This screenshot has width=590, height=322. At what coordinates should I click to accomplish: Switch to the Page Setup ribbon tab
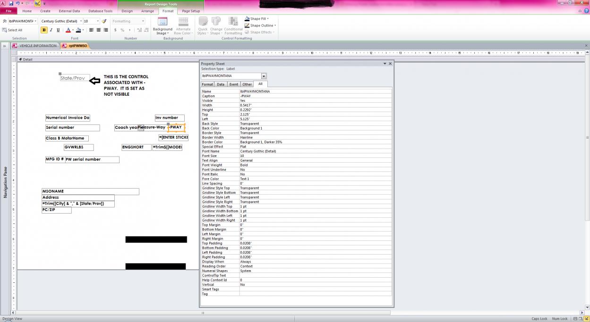[x=191, y=11]
